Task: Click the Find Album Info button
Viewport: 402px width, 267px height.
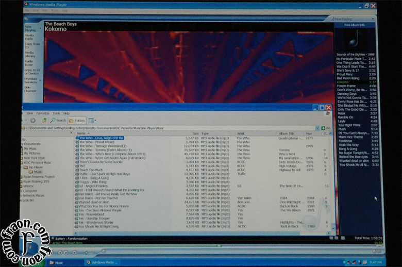Action: 354,25
